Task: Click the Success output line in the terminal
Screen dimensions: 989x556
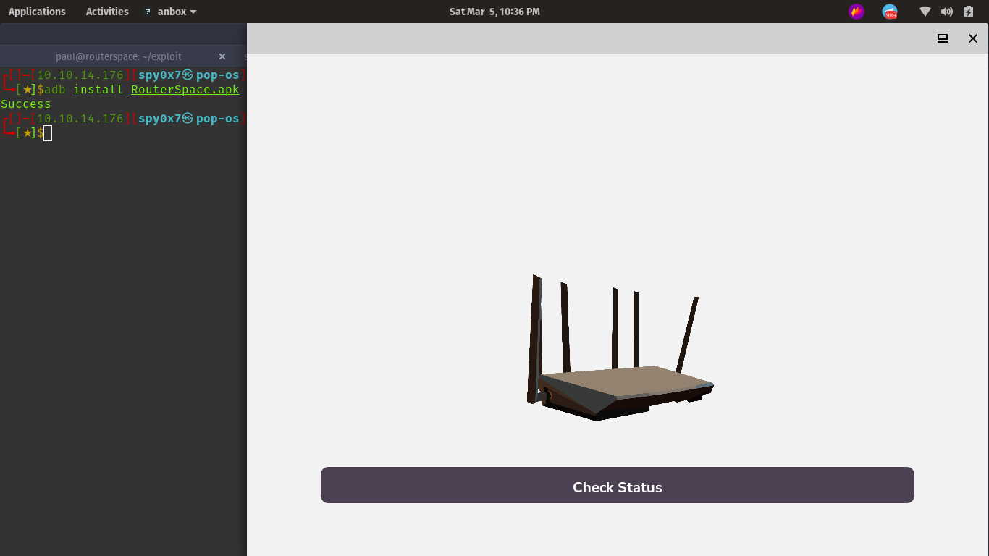Action: coord(25,104)
